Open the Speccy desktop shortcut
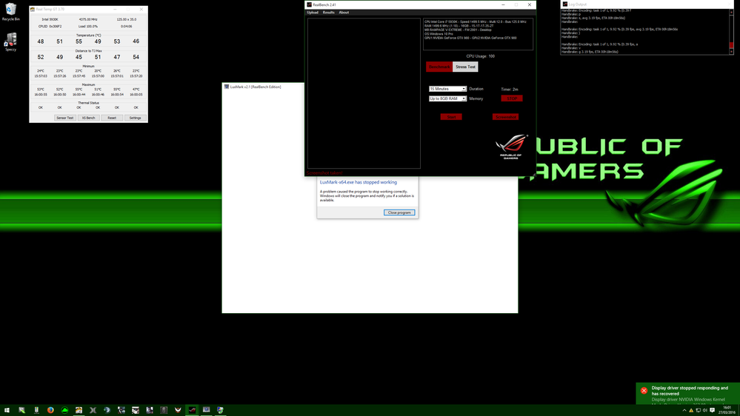740x416 pixels. [10, 42]
